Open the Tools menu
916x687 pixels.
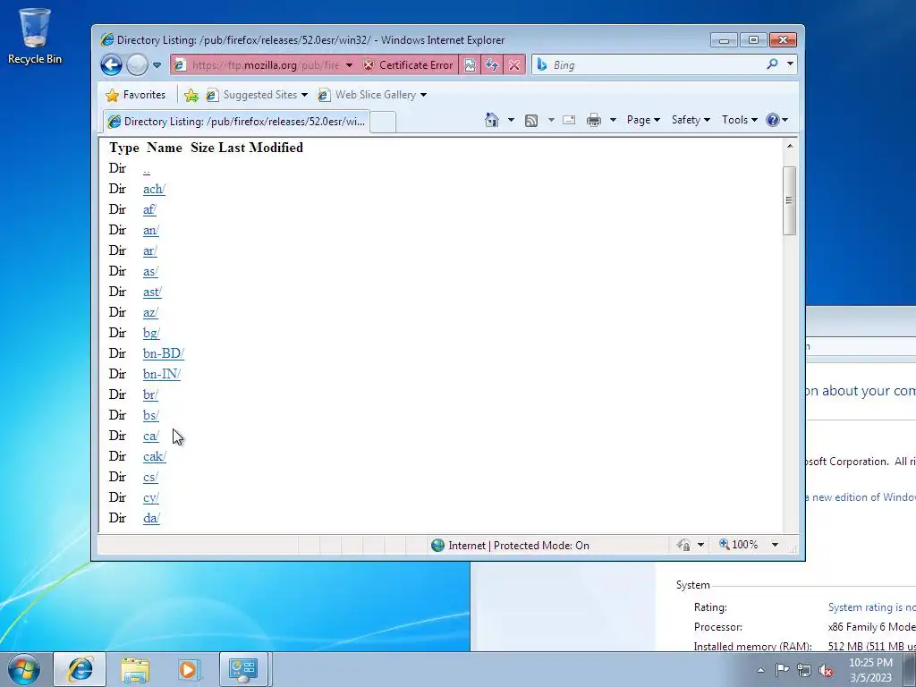[739, 120]
